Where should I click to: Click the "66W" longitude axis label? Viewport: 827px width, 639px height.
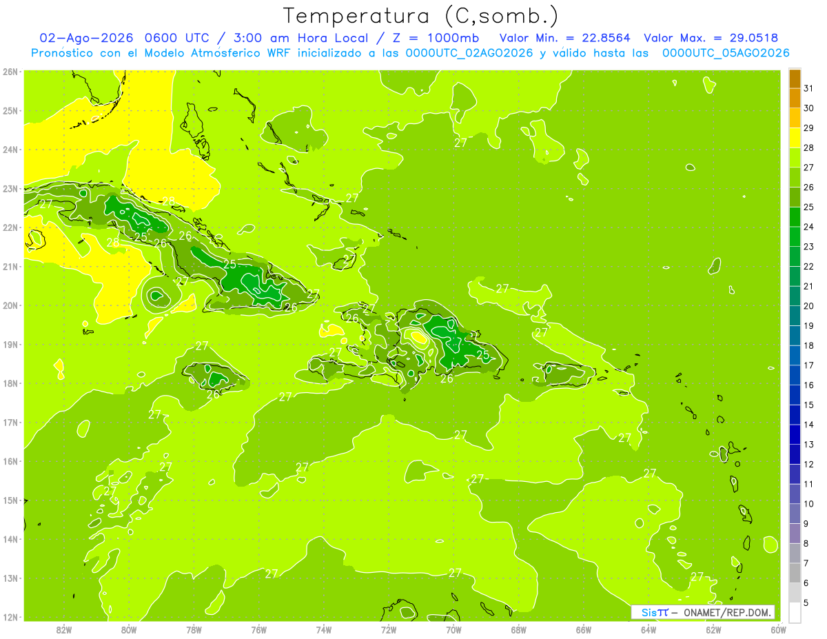(584, 629)
